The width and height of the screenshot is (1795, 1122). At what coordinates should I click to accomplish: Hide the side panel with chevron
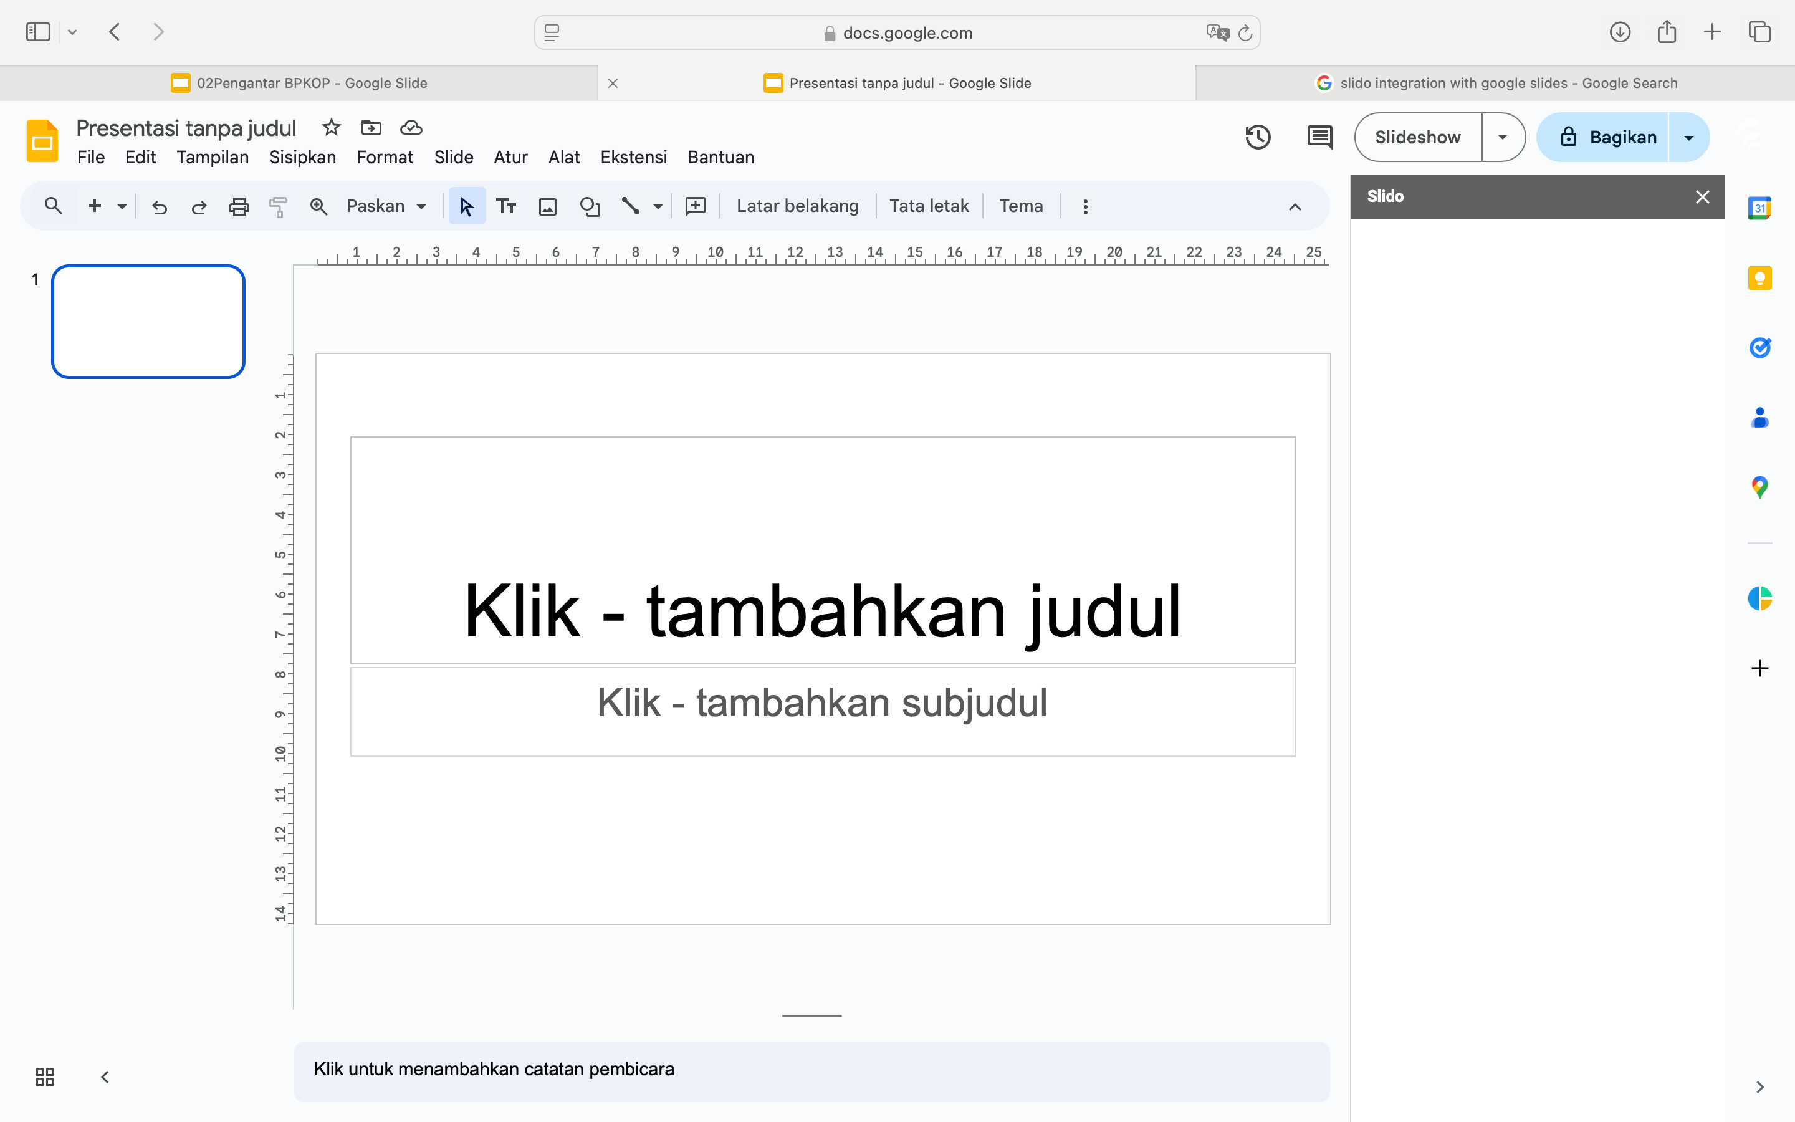(1759, 1087)
